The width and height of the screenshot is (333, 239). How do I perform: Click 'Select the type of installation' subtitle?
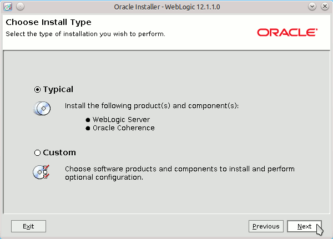85,34
